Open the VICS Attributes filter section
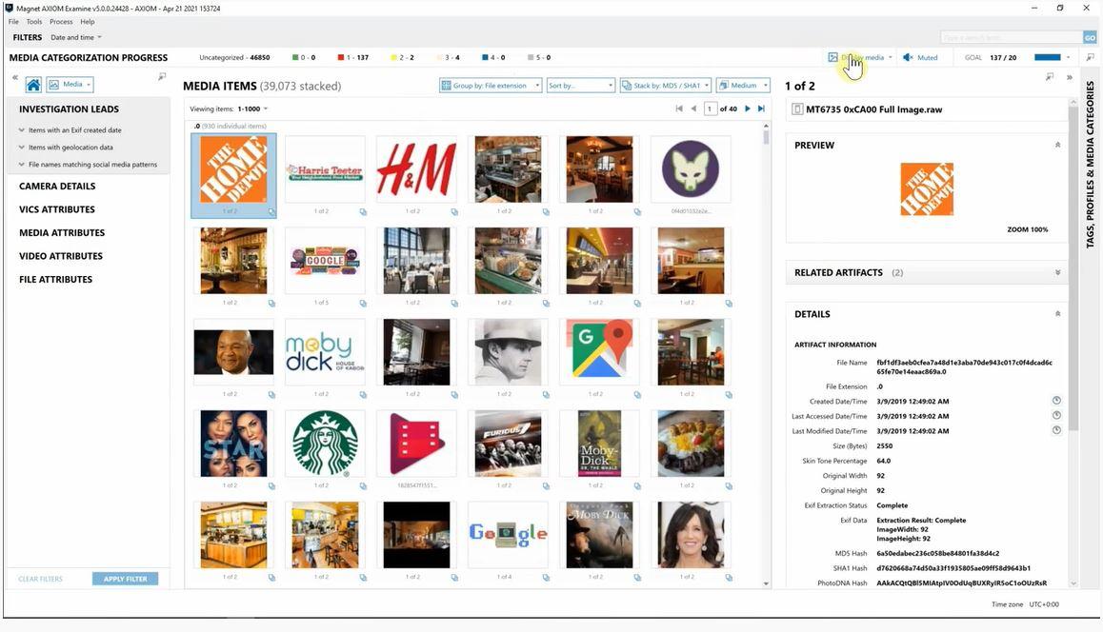 click(57, 209)
